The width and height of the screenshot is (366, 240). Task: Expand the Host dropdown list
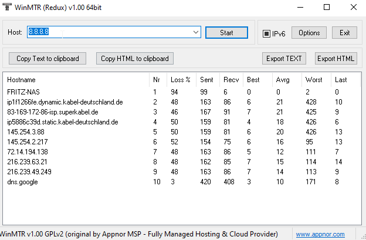click(195, 32)
